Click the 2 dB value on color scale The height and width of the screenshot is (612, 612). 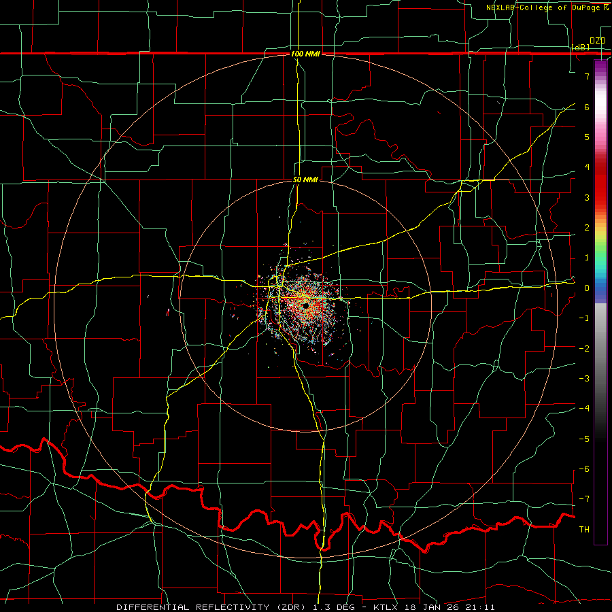587,228
